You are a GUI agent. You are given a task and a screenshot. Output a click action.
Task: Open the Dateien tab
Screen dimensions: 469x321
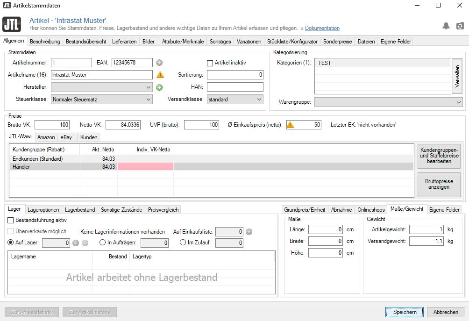(366, 42)
